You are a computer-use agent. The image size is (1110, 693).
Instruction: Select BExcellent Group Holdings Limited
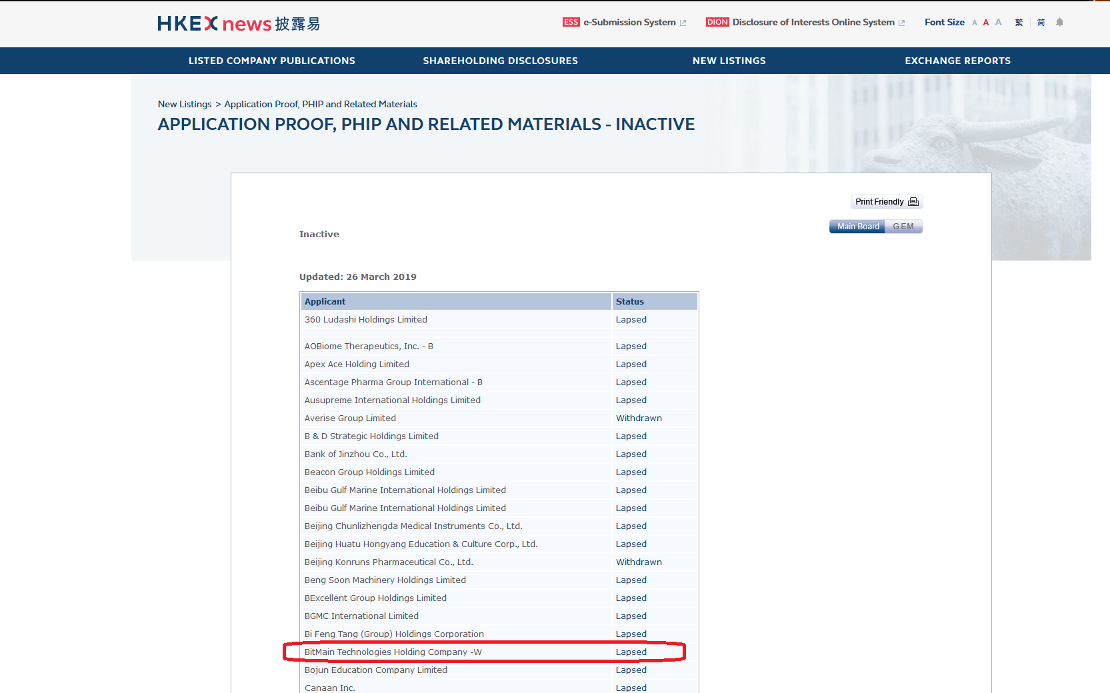point(375,598)
